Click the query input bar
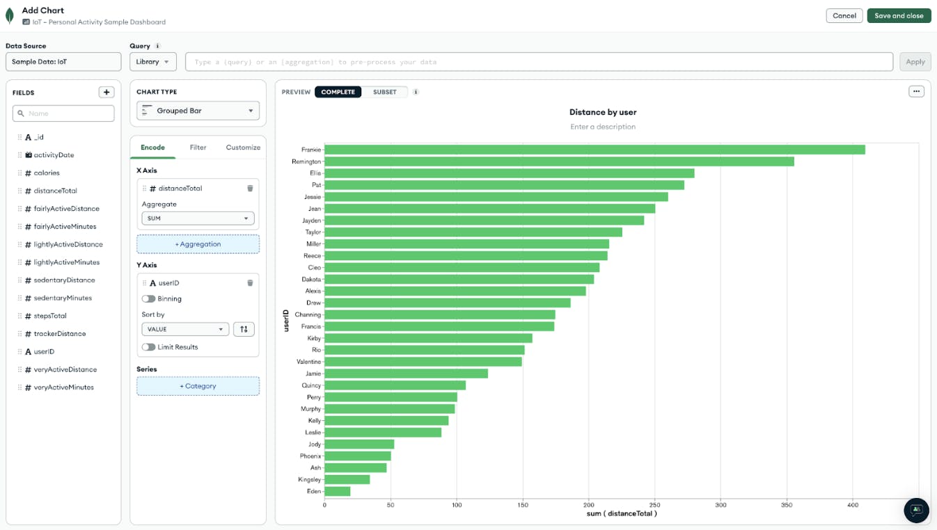This screenshot has height=530, width=937. pyautogui.click(x=539, y=62)
